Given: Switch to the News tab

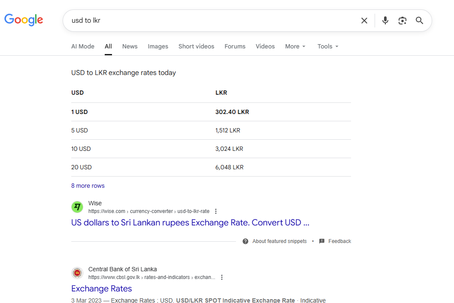Looking at the screenshot, I should (x=130, y=47).
